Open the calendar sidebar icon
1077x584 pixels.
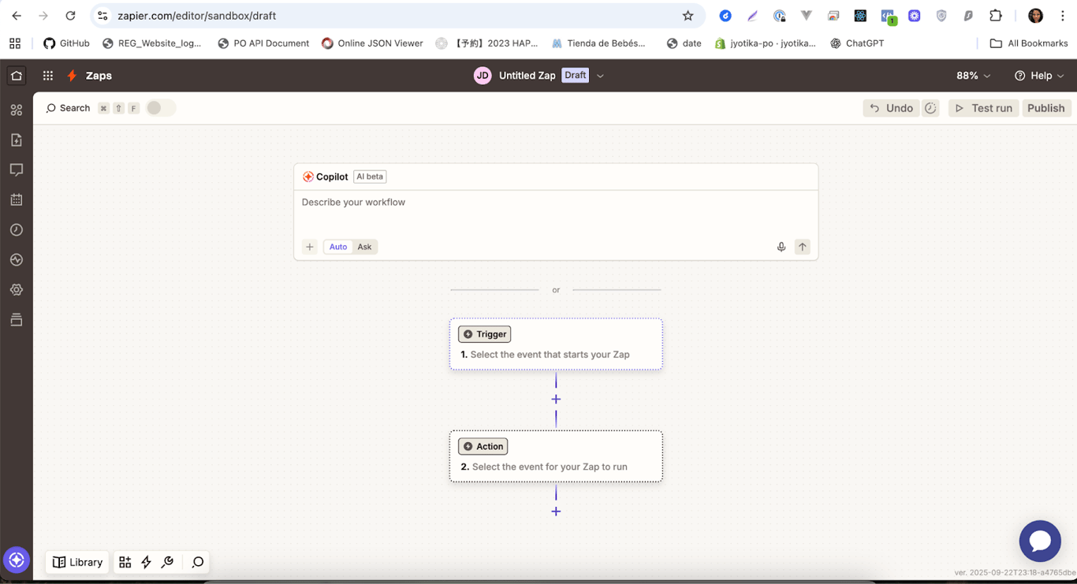(17, 200)
